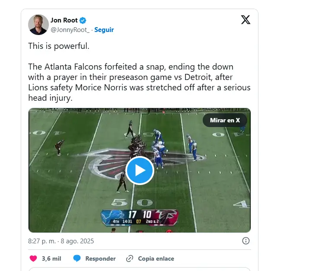Click the blue verified badge beside Jon Root
The width and height of the screenshot is (325, 271).
[x=83, y=20]
